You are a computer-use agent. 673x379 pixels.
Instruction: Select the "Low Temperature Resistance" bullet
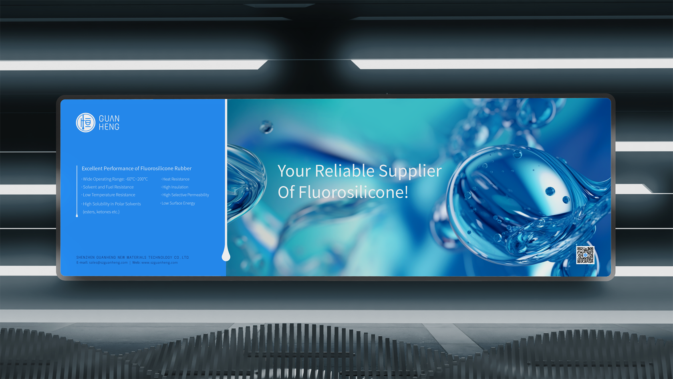tap(109, 195)
